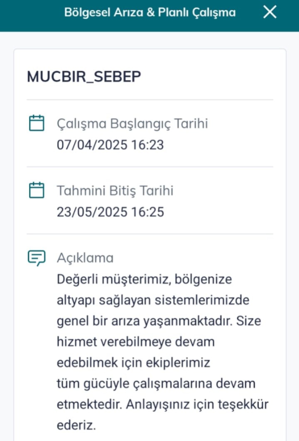Viewport: 299px width, 441px height.
Task: Click the line "hizmet verebilmeye devam"
Action: coord(135,342)
